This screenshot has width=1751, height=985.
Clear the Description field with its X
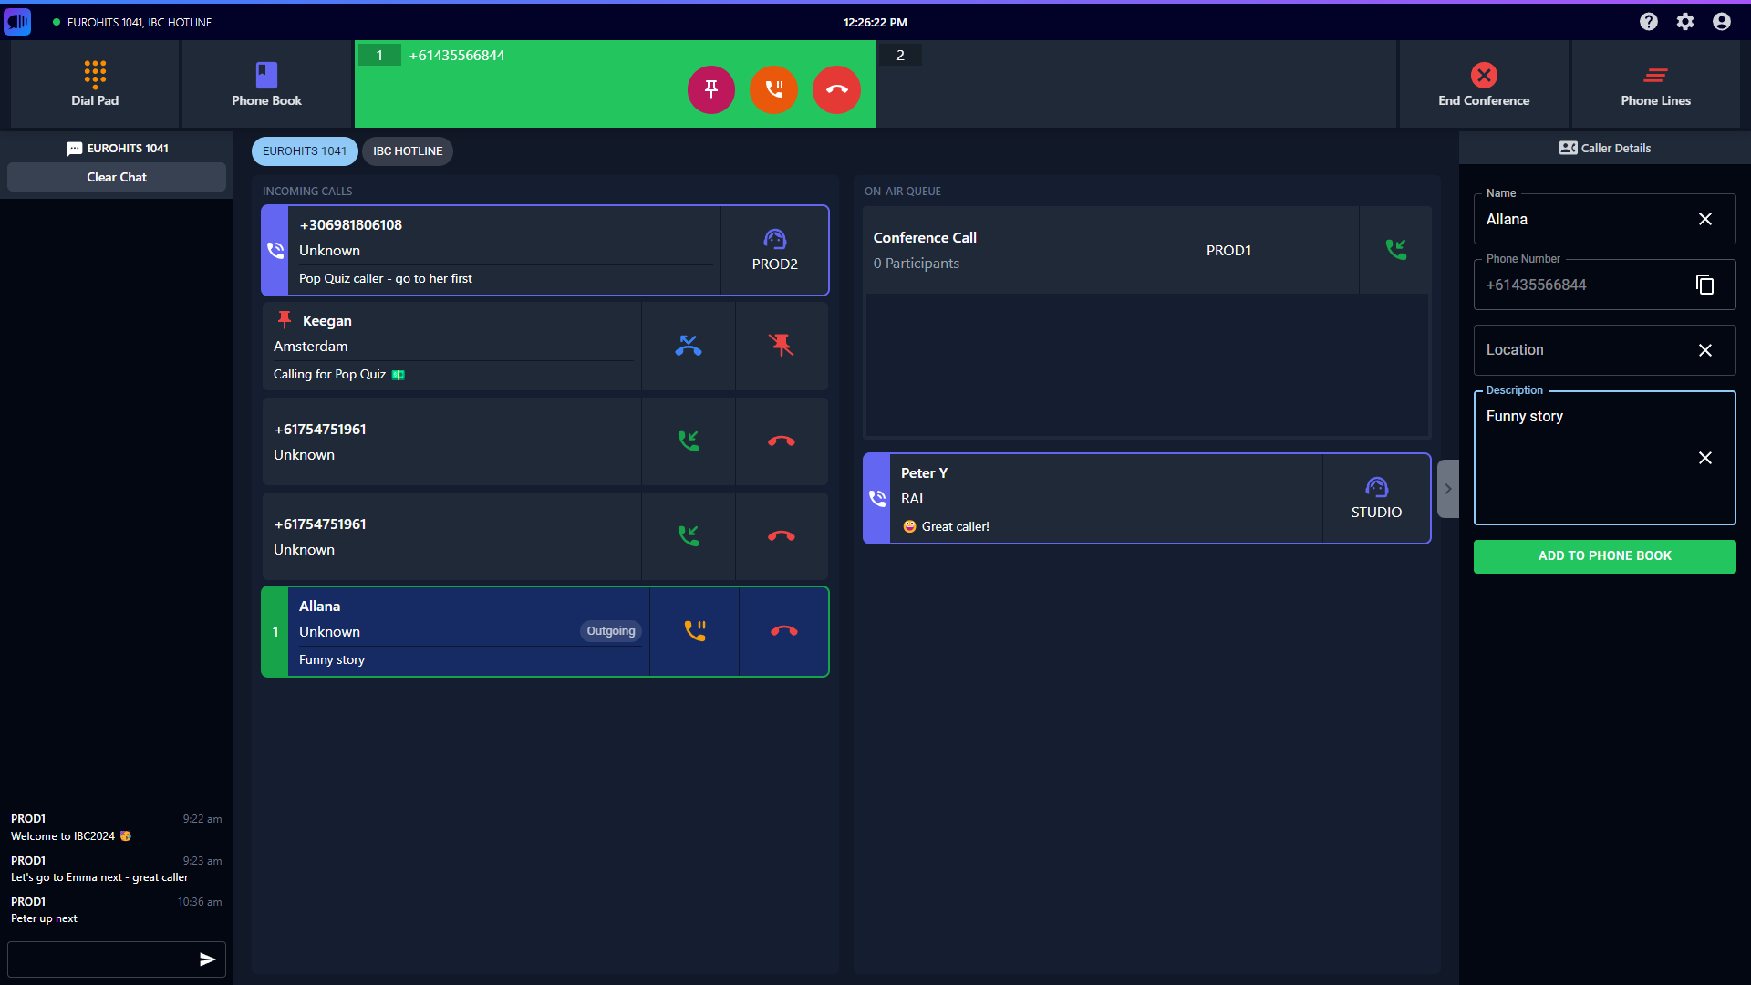pos(1704,458)
